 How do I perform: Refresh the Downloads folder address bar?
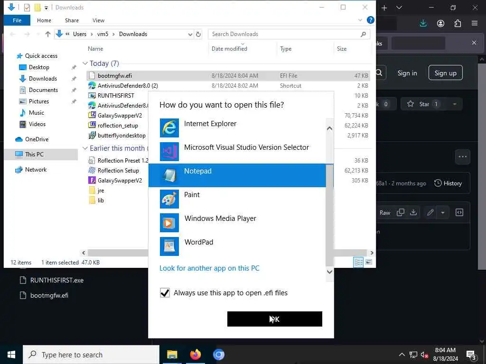[198, 34]
